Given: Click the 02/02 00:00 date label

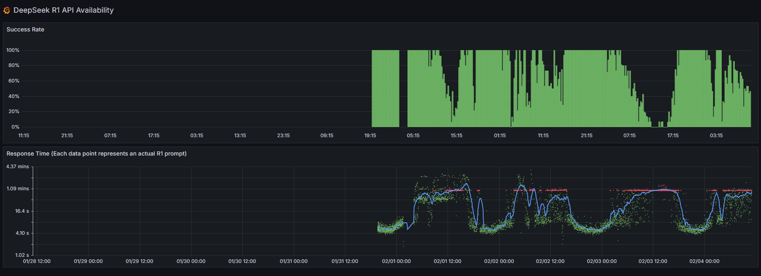Looking at the screenshot, I should 499,261.
